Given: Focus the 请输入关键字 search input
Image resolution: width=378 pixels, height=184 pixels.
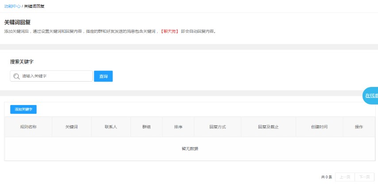Looking at the screenshot, I should pyautogui.click(x=55, y=76).
